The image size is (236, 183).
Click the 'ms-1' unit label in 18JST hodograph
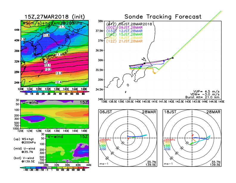coord(168,164)
